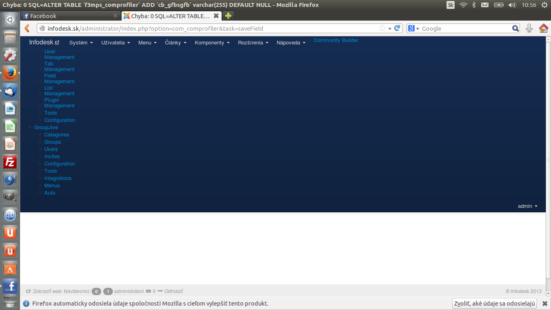Viewport: 551px width, 310px height.
Task: Open FileZilla from the dock
Action: coord(10,162)
